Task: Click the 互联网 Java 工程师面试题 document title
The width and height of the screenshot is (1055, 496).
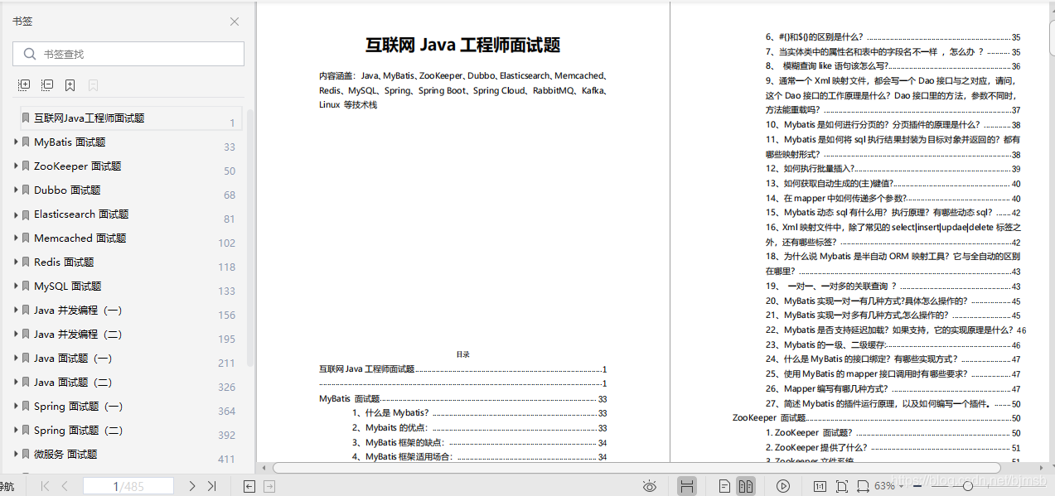Action: (x=463, y=46)
